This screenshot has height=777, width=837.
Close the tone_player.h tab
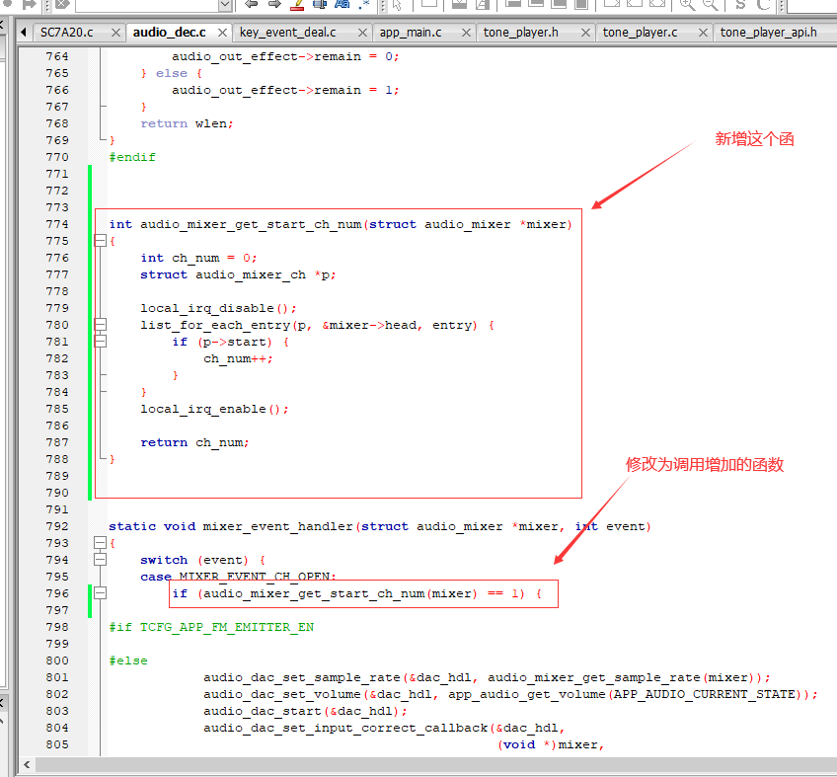585,34
